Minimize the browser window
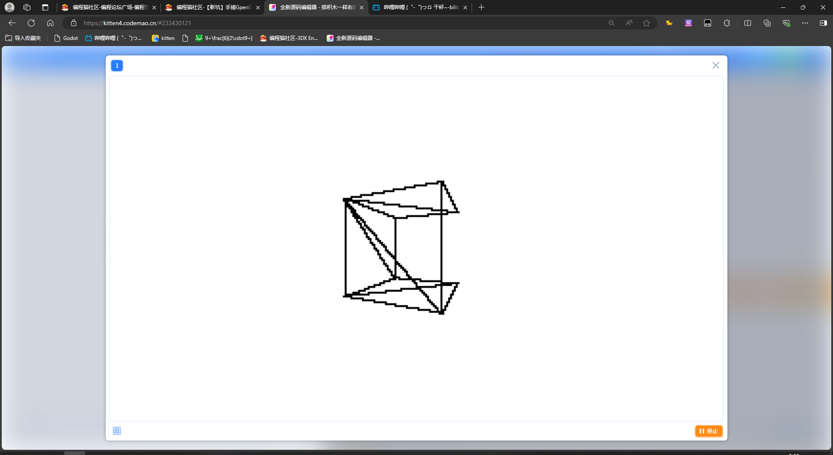This screenshot has height=455, width=833. pyautogui.click(x=783, y=7)
